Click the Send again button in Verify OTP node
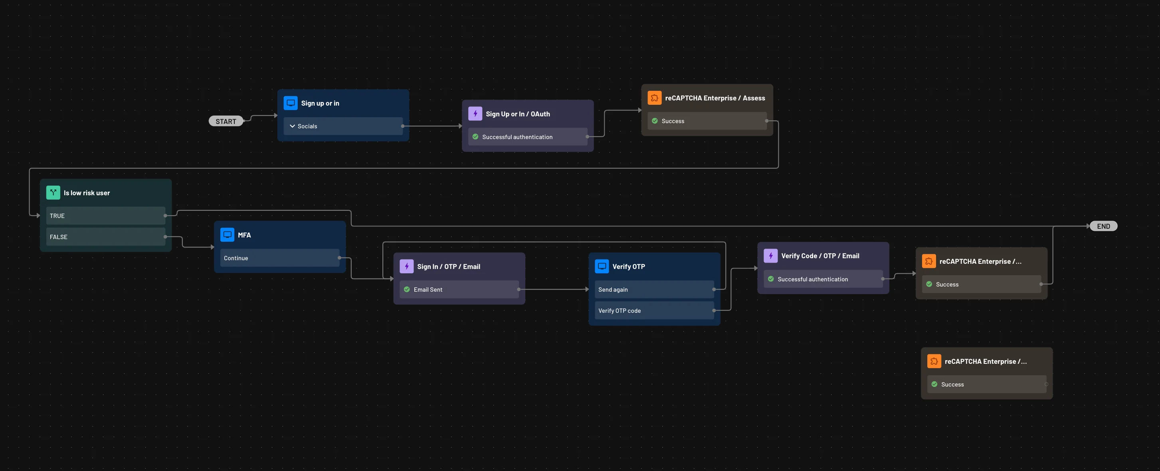The image size is (1160, 471). 654,289
